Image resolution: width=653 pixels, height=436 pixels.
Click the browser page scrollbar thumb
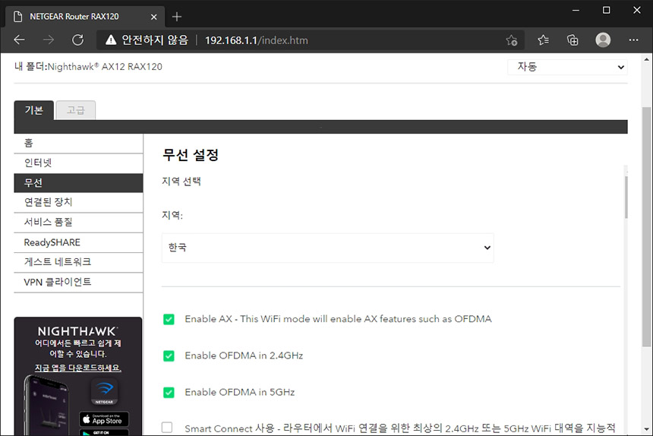(x=646, y=227)
